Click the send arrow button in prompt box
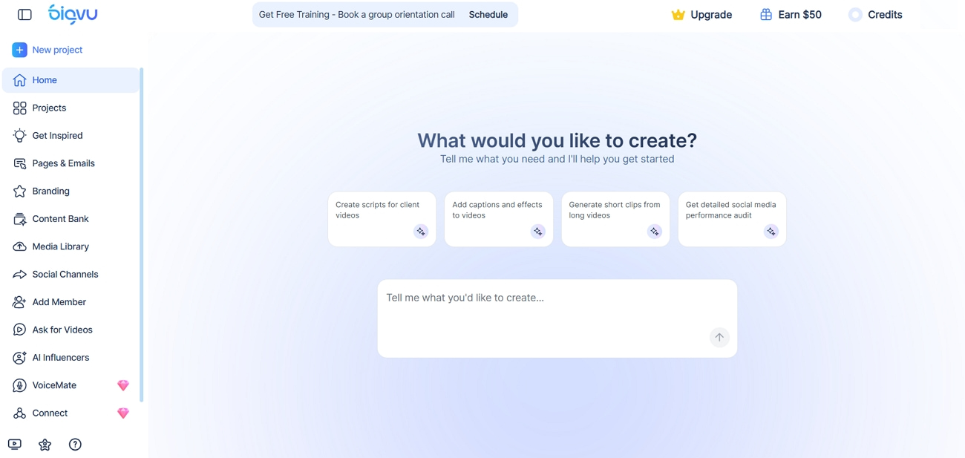Viewport: 965px width, 458px height. [x=719, y=338]
